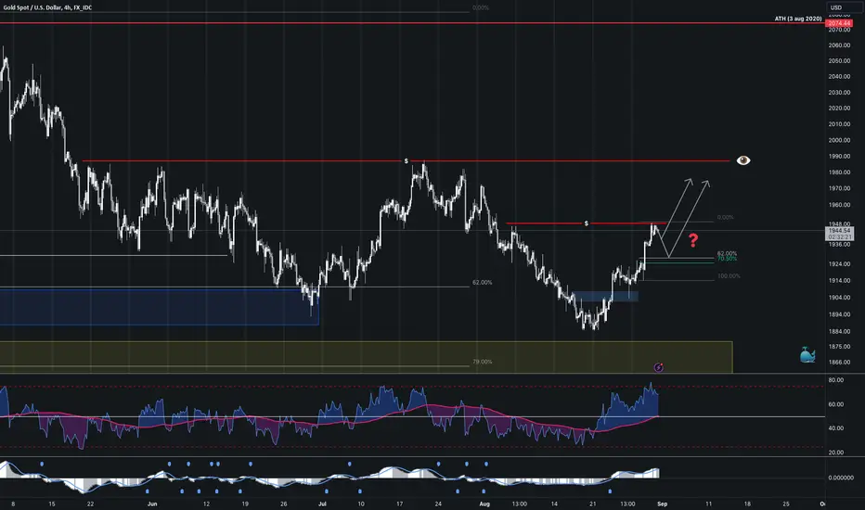Image resolution: width=865 pixels, height=510 pixels.
Task: Click the Jul date on time axis
Action: [323, 504]
